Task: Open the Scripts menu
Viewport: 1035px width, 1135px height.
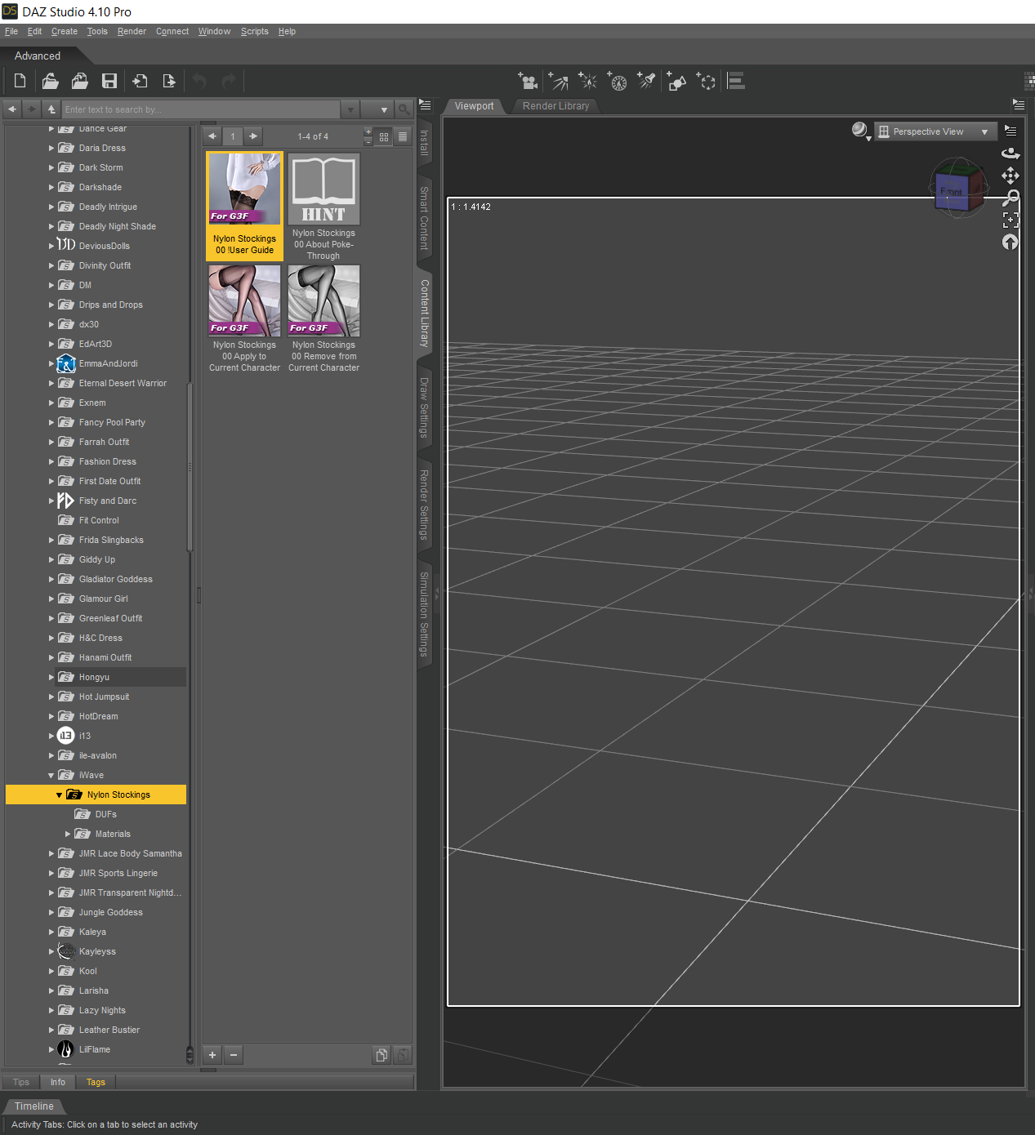Action: tap(255, 32)
